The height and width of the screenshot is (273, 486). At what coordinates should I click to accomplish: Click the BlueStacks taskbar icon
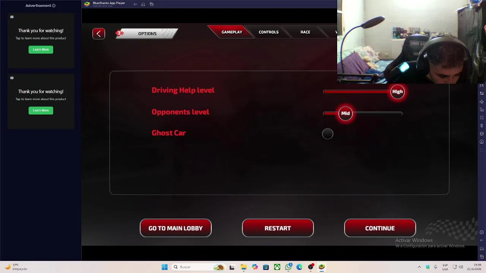tap(322, 267)
